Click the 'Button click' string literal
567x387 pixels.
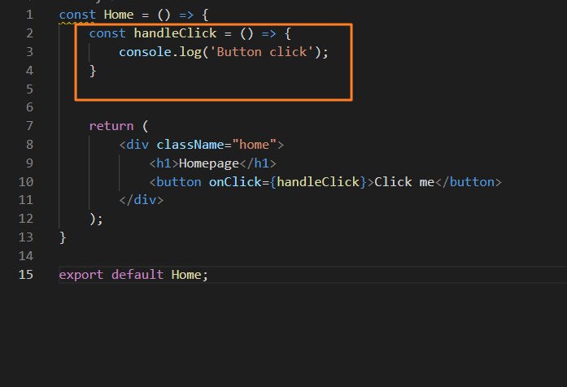click(x=261, y=52)
